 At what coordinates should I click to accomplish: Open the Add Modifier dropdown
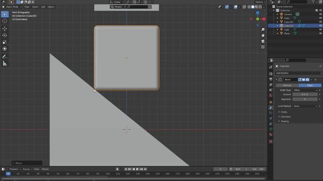tap(298, 73)
